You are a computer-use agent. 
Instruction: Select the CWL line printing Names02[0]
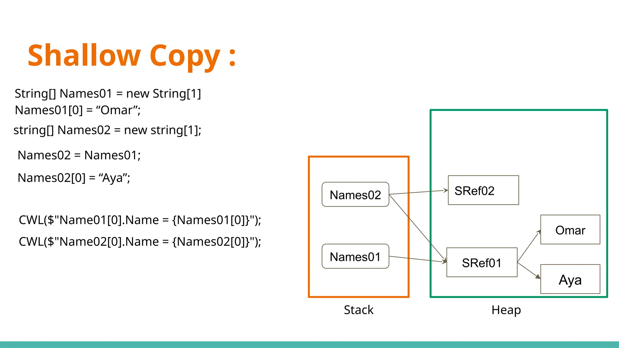coord(140,242)
